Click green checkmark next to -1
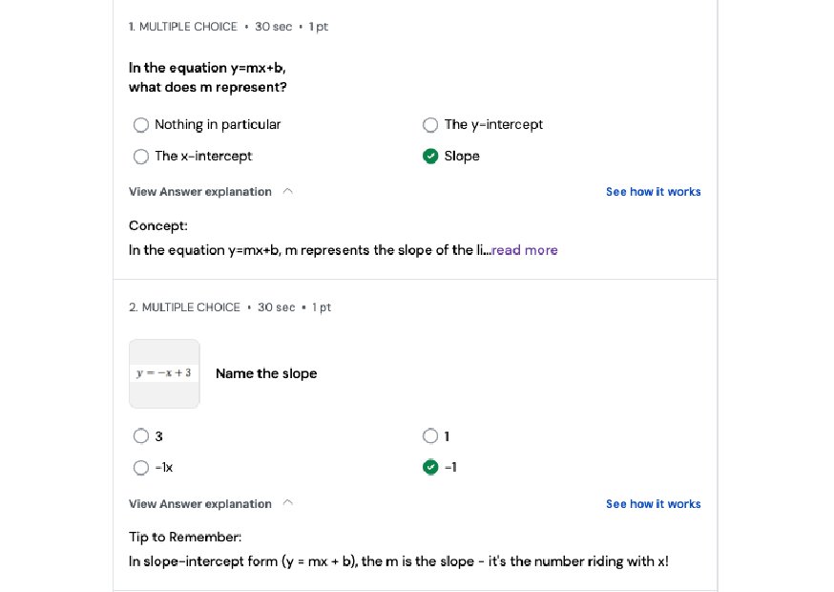 (430, 468)
